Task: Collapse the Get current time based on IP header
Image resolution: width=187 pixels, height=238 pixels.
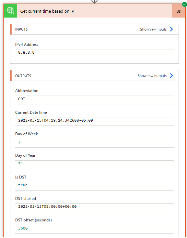Action: [94, 11]
